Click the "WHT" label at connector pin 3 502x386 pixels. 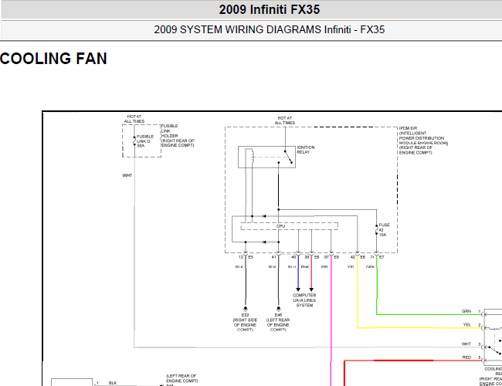coord(466,344)
